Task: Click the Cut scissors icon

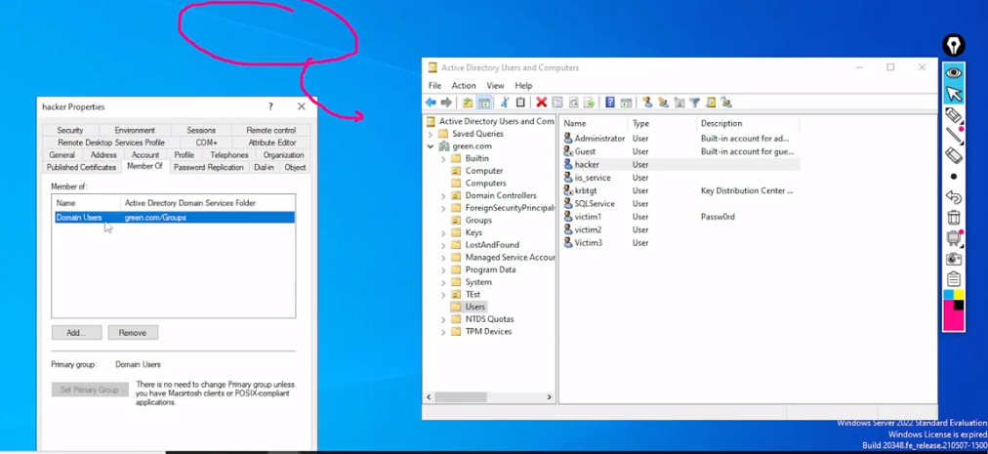Action: 505,103
